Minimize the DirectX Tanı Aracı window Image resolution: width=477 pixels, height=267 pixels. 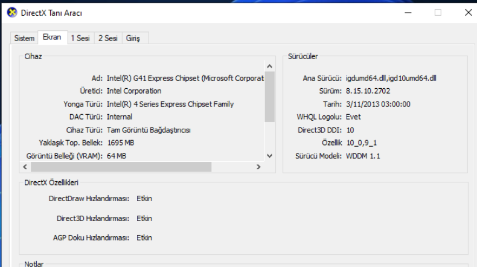408,13
